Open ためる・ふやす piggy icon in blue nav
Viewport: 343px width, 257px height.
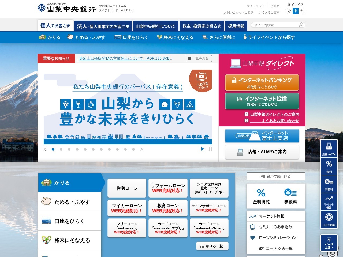coord(70,37)
